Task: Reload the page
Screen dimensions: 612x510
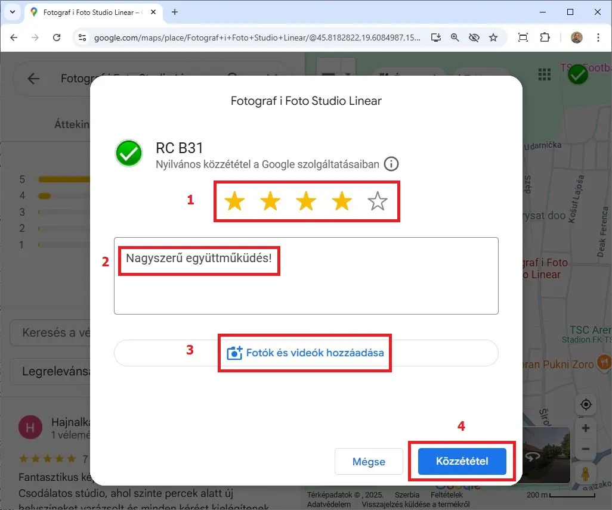Action: point(57,38)
